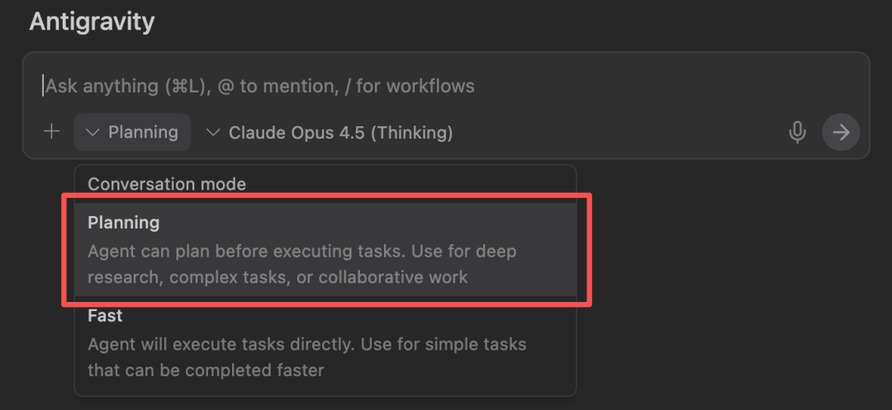Viewport: 892px width, 410px height.
Task: Click the 'Conversation mode' header label
Action: (x=167, y=184)
